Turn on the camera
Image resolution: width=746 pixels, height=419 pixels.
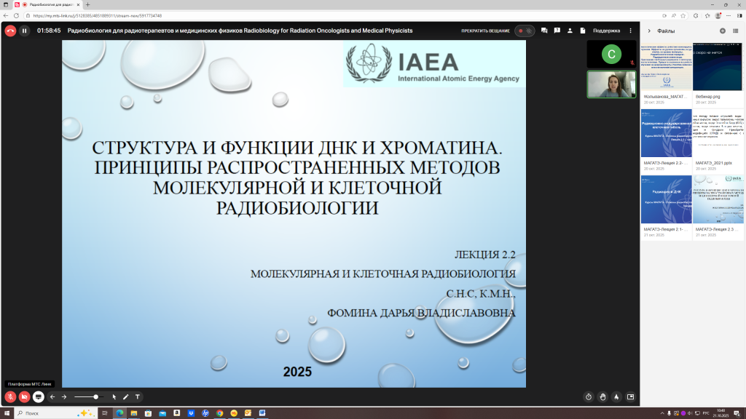pyautogui.click(x=24, y=397)
